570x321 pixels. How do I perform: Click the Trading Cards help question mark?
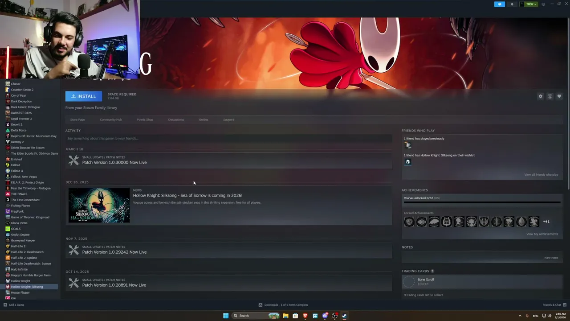[432, 271]
